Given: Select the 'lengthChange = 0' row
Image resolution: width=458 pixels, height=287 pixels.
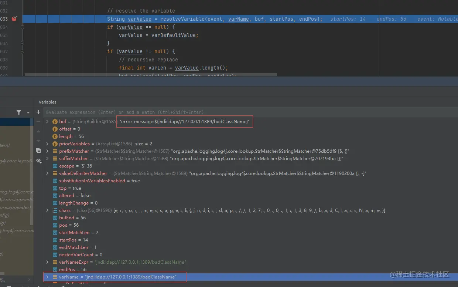Looking at the screenshot, I should pos(251,203).
